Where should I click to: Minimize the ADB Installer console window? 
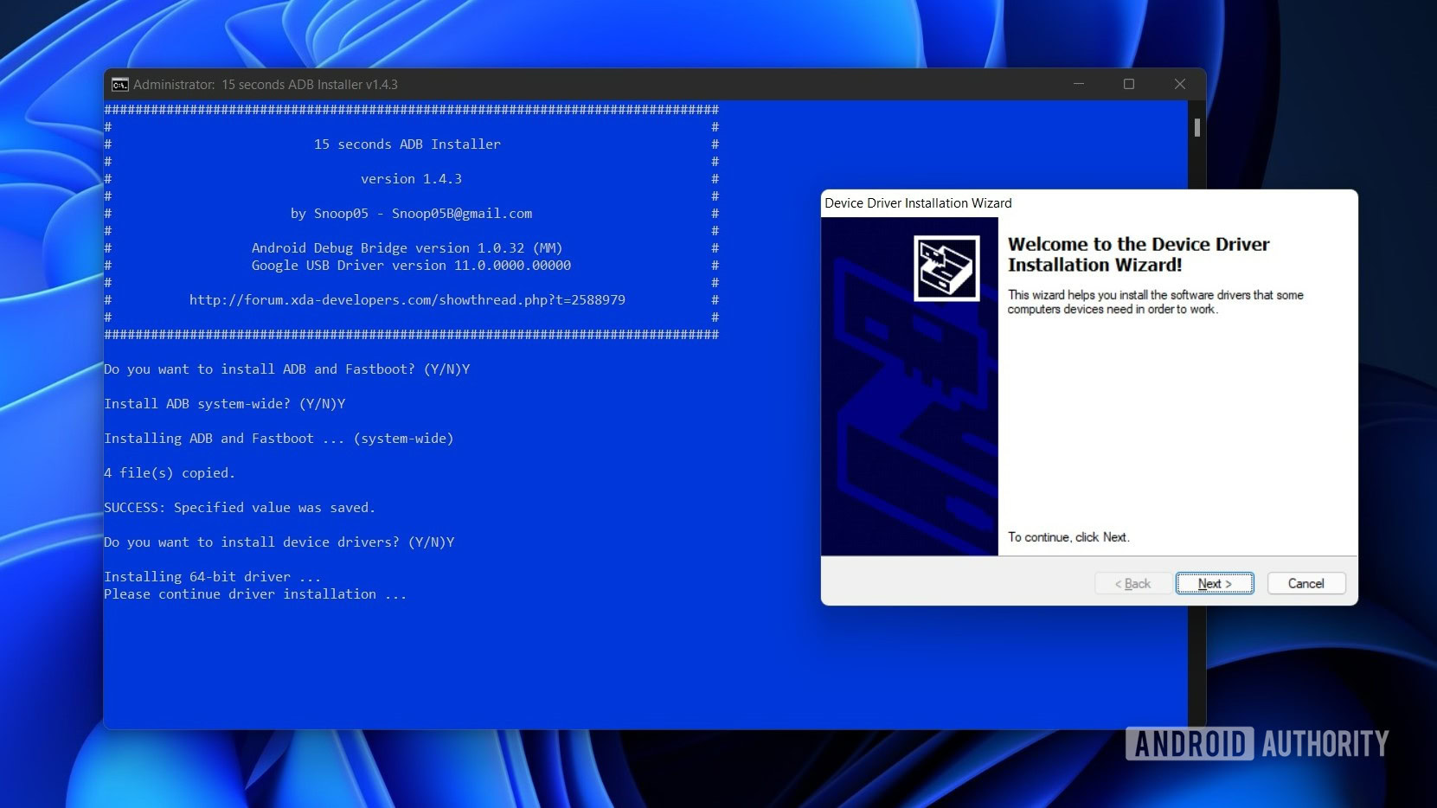tap(1079, 84)
